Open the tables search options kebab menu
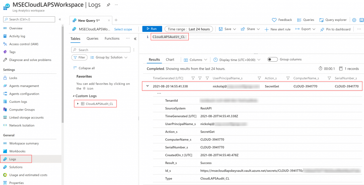Image resolution: width=364 pixels, height=185 pixels. [x=134, y=50]
